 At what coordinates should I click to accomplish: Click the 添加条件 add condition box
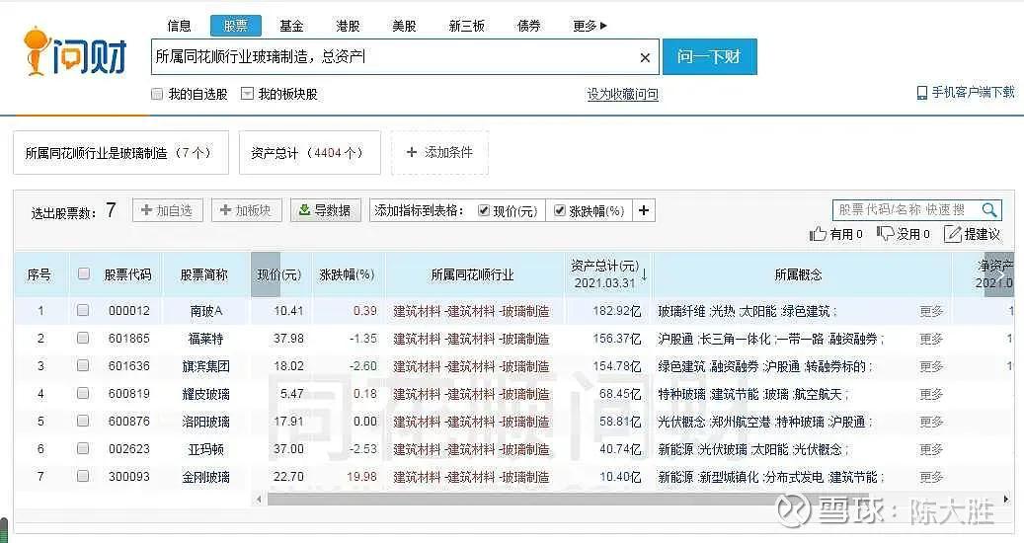point(439,153)
